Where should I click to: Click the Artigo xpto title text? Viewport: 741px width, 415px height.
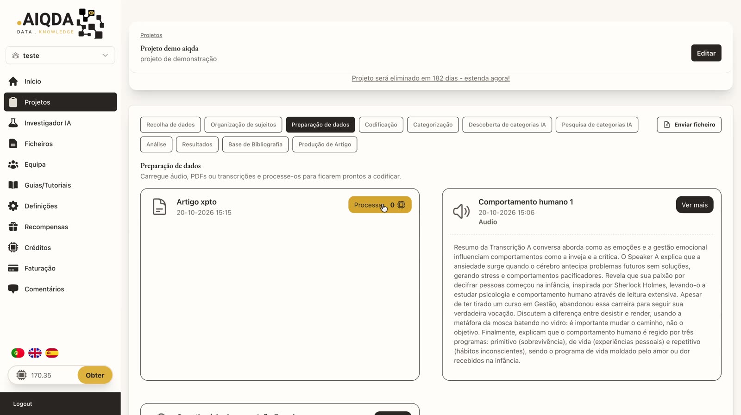[197, 202]
